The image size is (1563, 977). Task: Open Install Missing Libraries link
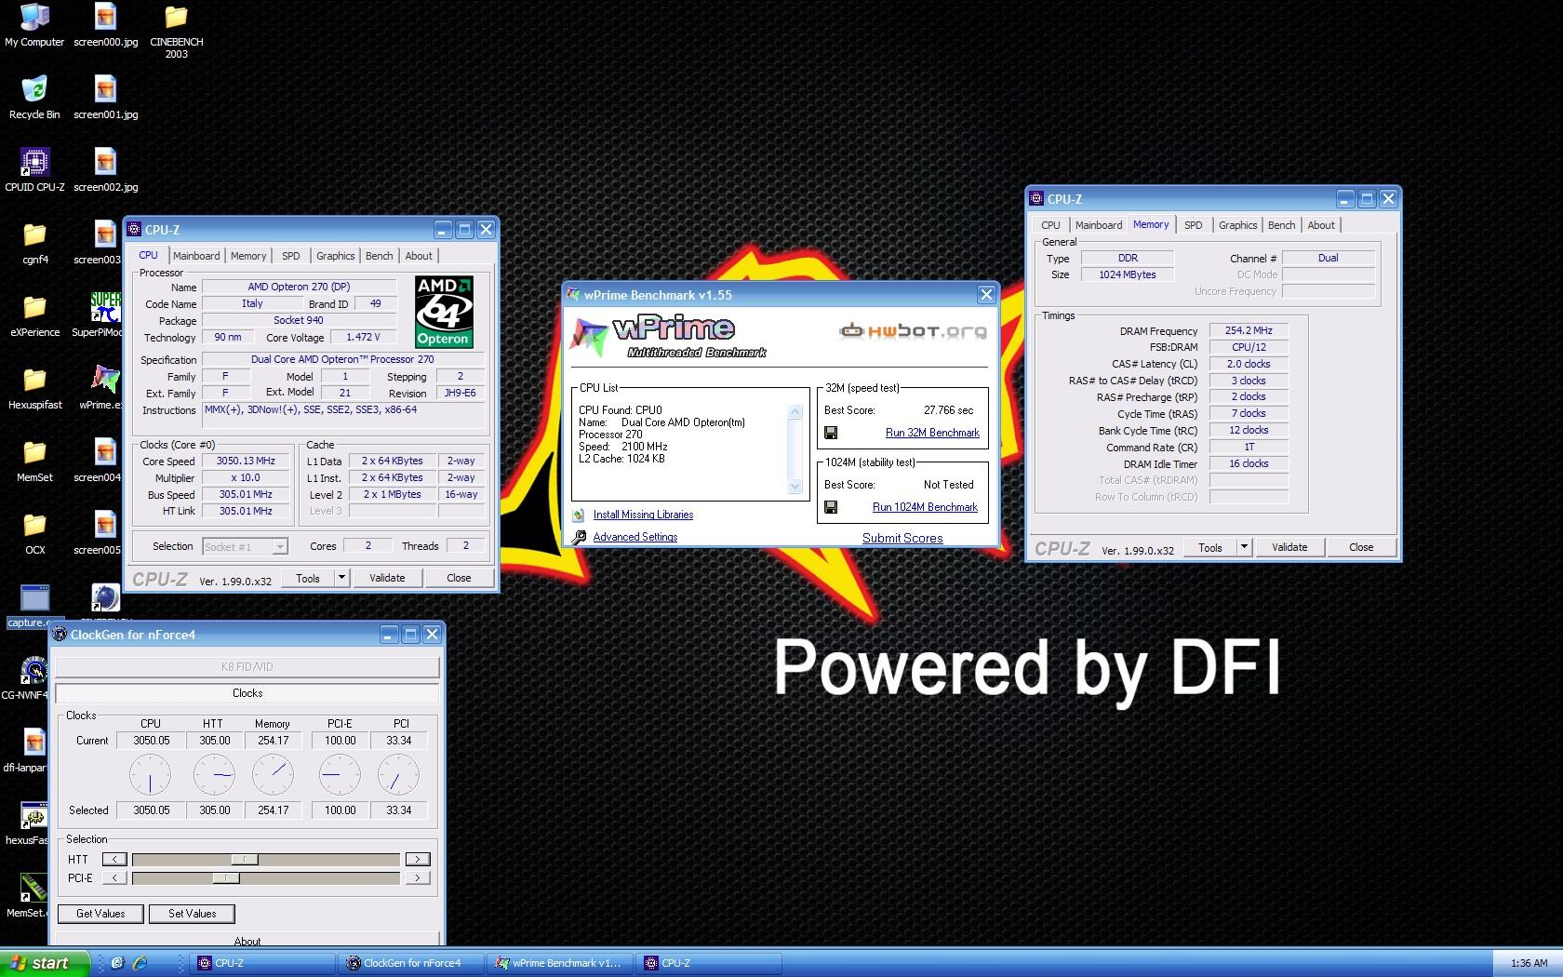[643, 515]
